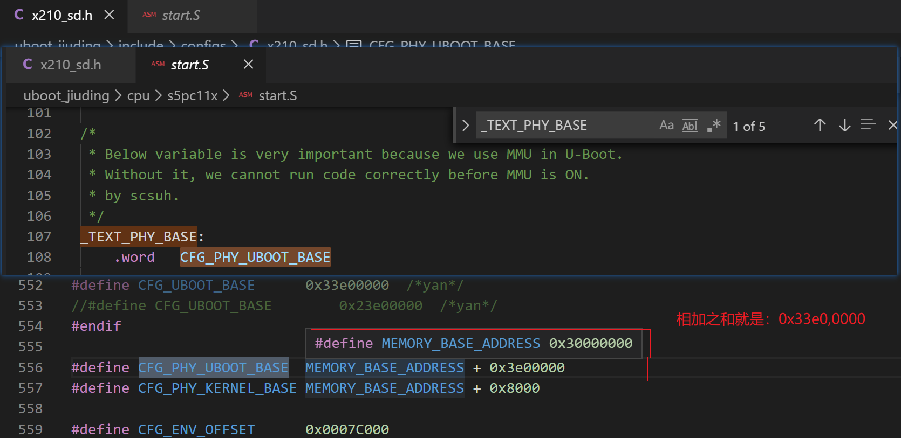Click the '1 of 5' match counter
901x438 pixels.
(749, 126)
